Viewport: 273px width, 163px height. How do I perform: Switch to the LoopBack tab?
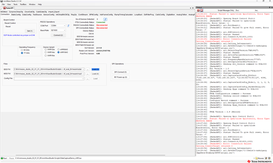click(138, 15)
